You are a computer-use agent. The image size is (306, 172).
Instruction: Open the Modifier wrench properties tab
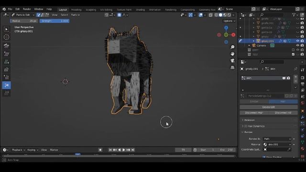(x=303, y=117)
